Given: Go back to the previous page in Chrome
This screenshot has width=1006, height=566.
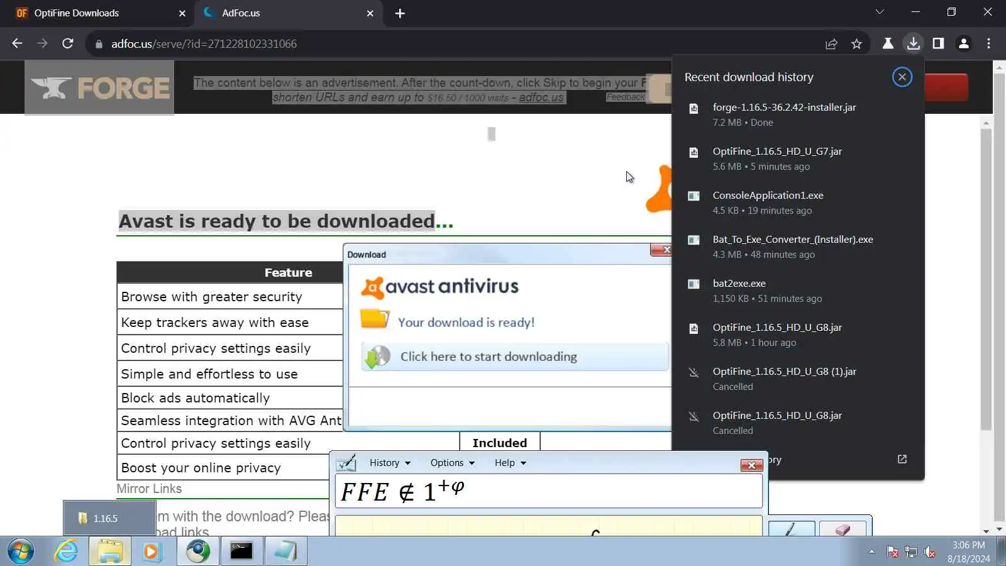Looking at the screenshot, I should tap(17, 43).
